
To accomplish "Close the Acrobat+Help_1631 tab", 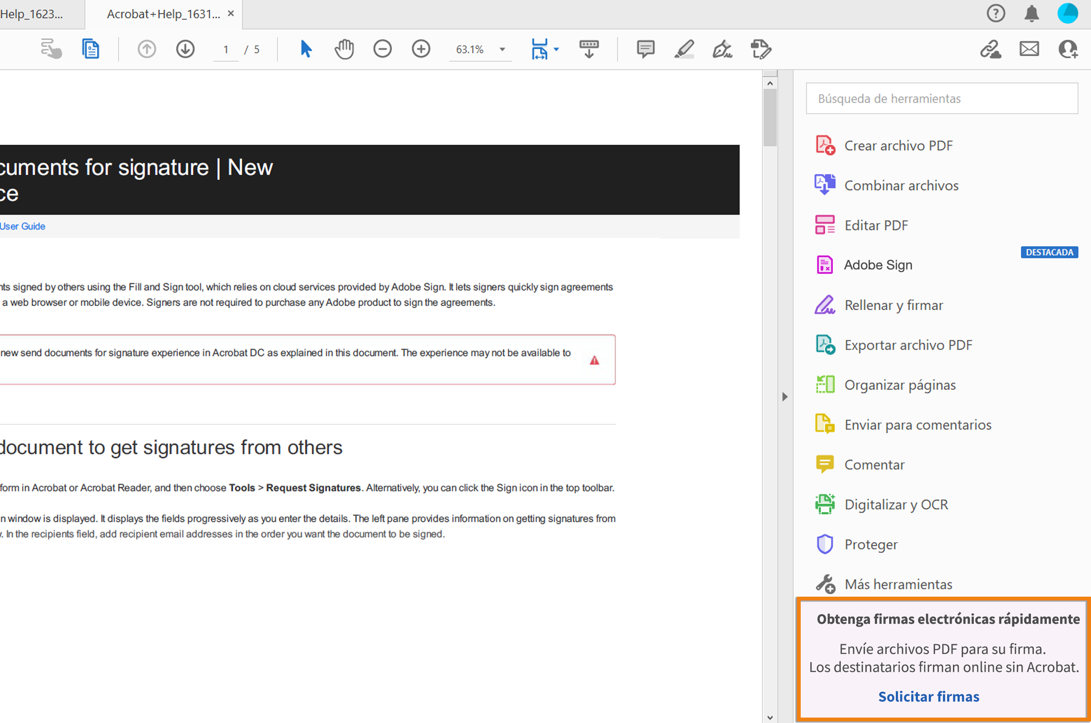I will pyautogui.click(x=231, y=14).
